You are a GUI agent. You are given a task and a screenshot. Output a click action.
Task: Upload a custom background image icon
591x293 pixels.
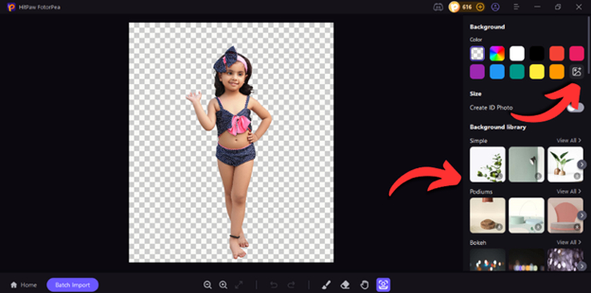[576, 71]
